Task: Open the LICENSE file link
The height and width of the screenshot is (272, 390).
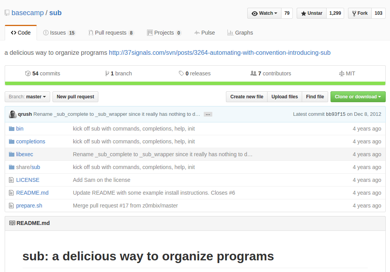Action: click(x=28, y=180)
